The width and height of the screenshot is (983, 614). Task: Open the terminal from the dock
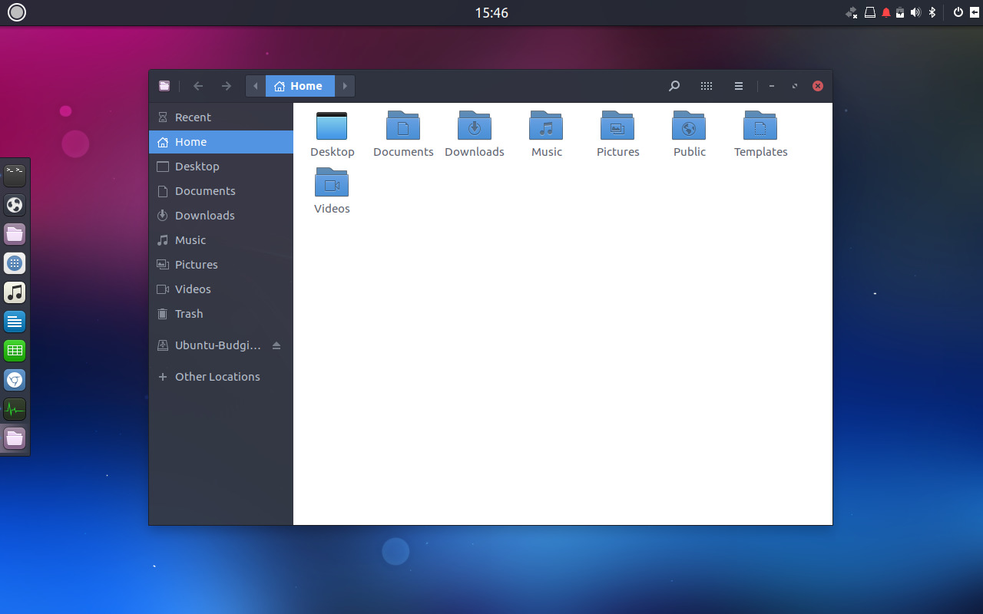pos(15,175)
